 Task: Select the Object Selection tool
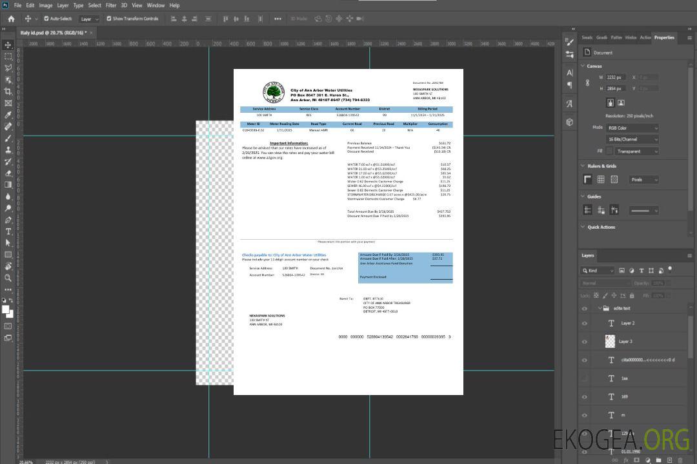tap(8, 80)
